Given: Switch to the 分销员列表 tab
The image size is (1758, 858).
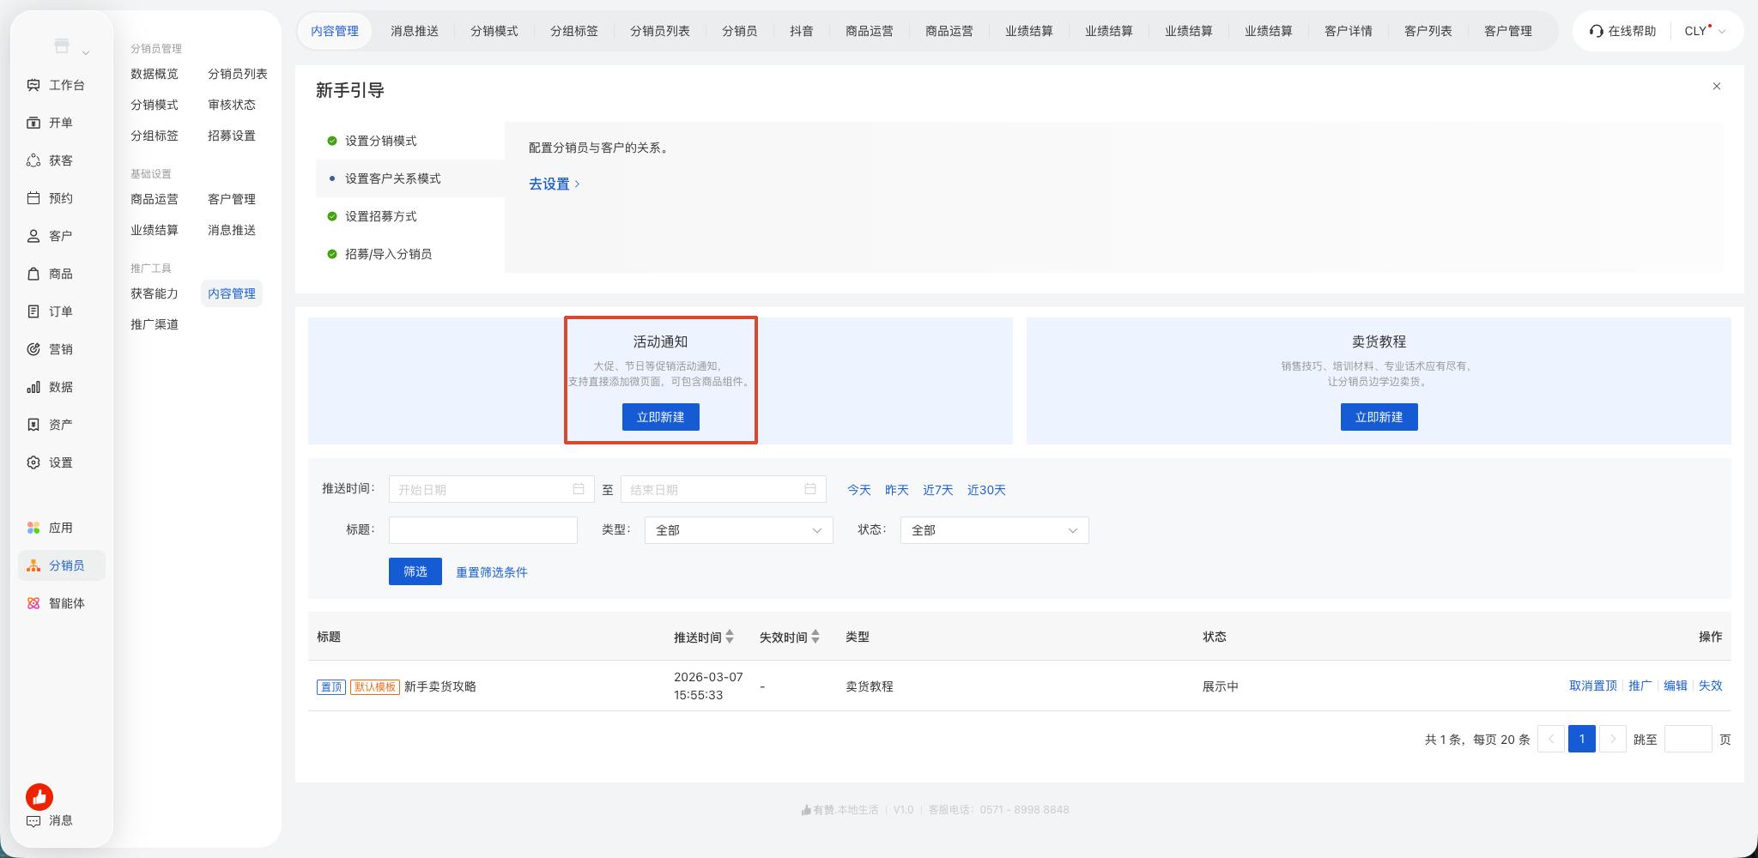Looking at the screenshot, I should coord(660,31).
